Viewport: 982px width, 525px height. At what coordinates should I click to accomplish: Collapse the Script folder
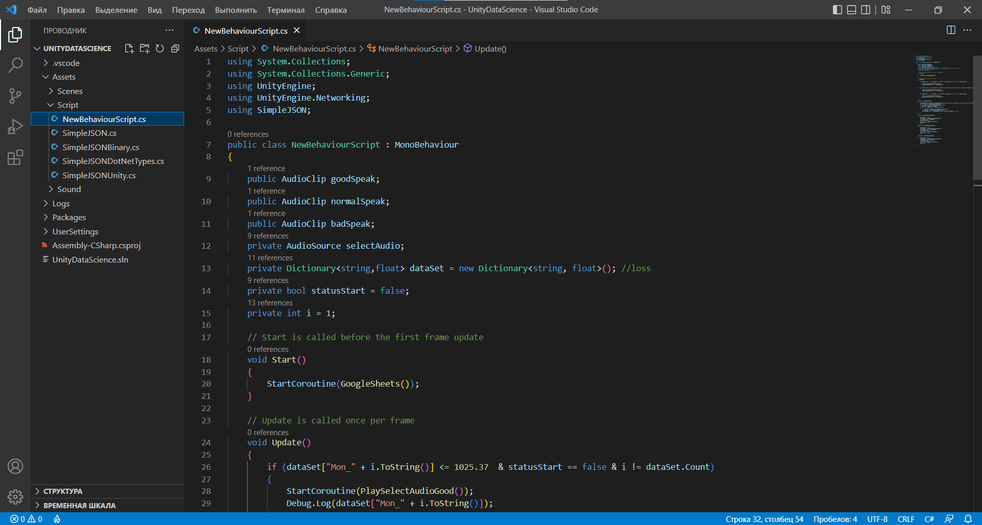pyautogui.click(x=107, y=105)
